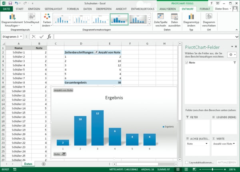Add a new sheet with plus icon

pos(44,164)
